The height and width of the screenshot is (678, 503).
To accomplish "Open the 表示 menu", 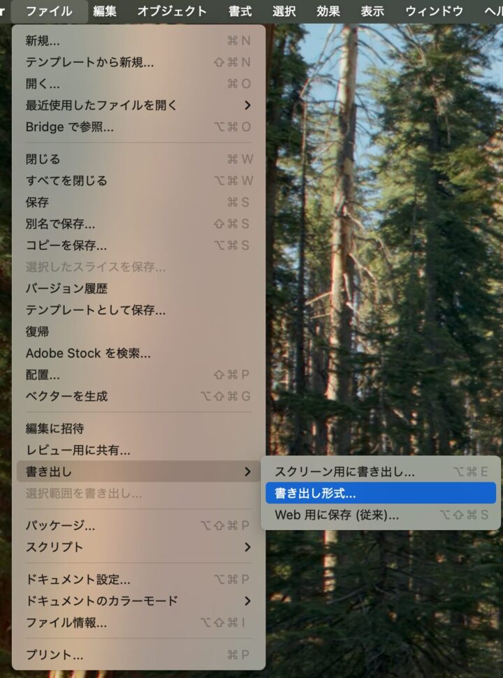I will (x=372, y=11).
